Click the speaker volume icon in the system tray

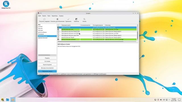pos(161,100)
